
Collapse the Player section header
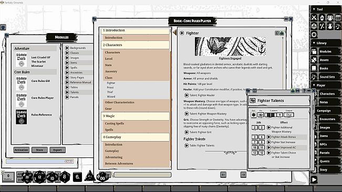(x=325, y=86)
